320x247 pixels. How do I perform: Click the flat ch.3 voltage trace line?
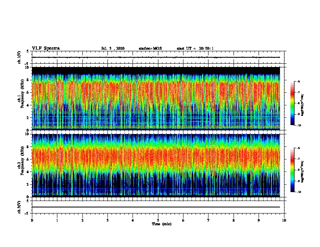tap(156, 207)
